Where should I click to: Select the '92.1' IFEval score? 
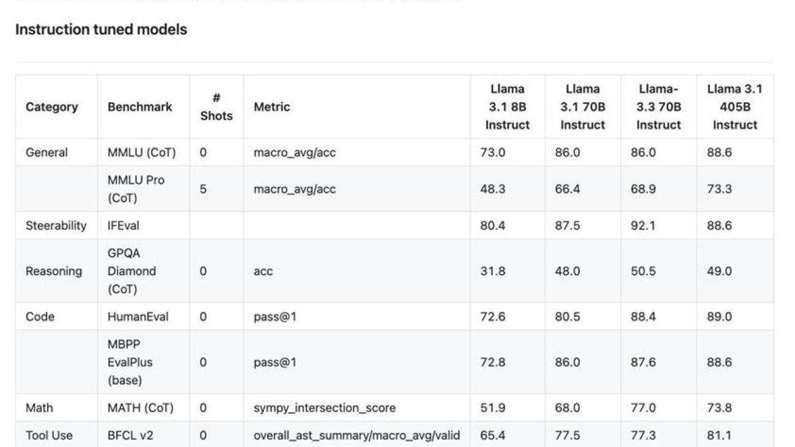[x=643, y=226]
